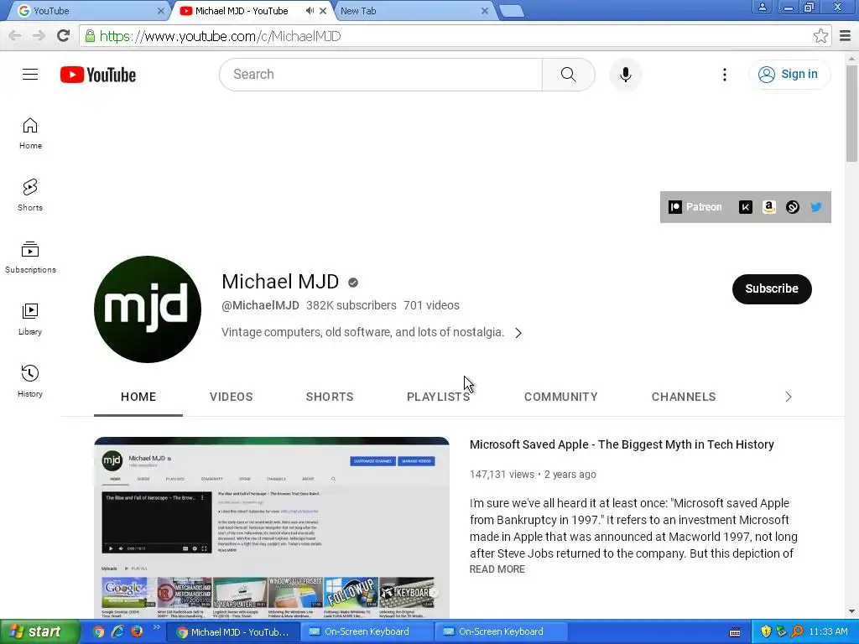The image size is (859, 644).
Task: Switch to the SHORTS tab
Action: coord(330,397)
